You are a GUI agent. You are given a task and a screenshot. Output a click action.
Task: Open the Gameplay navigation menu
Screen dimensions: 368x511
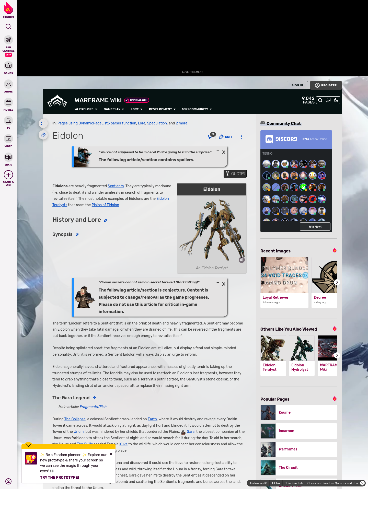pos(114,109)
